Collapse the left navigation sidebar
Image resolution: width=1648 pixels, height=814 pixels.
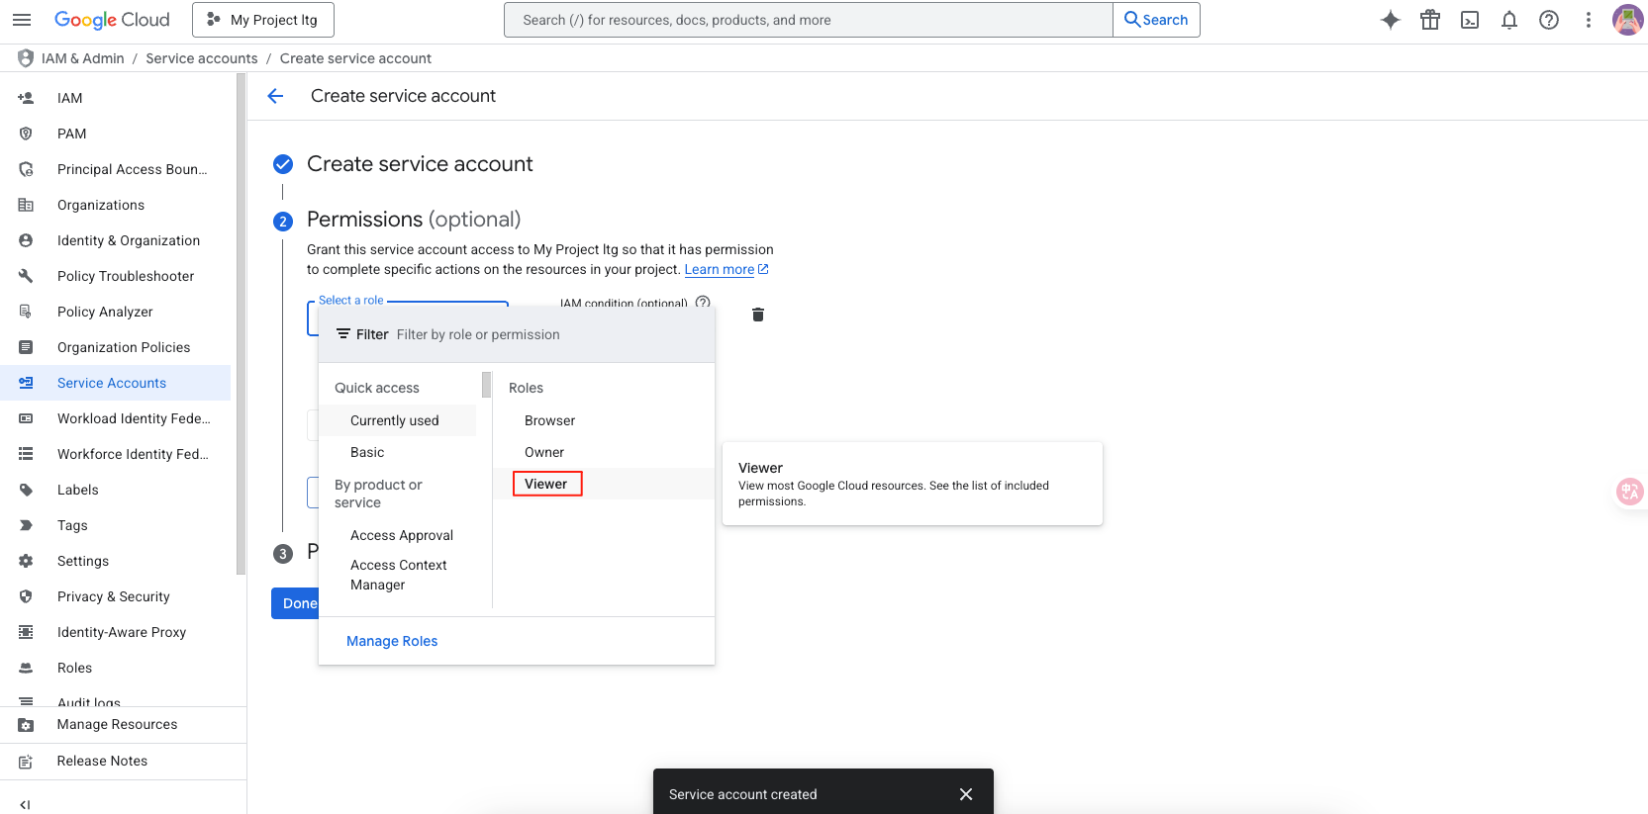tap(25, 804)
